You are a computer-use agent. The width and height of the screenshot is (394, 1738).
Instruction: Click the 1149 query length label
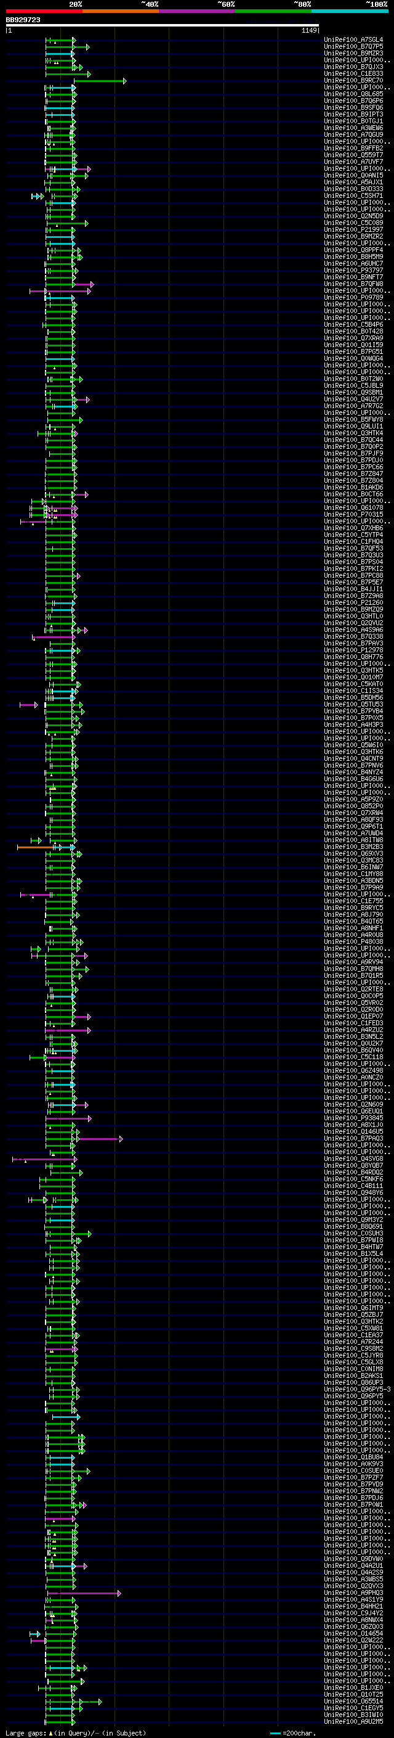click(309, 30)
